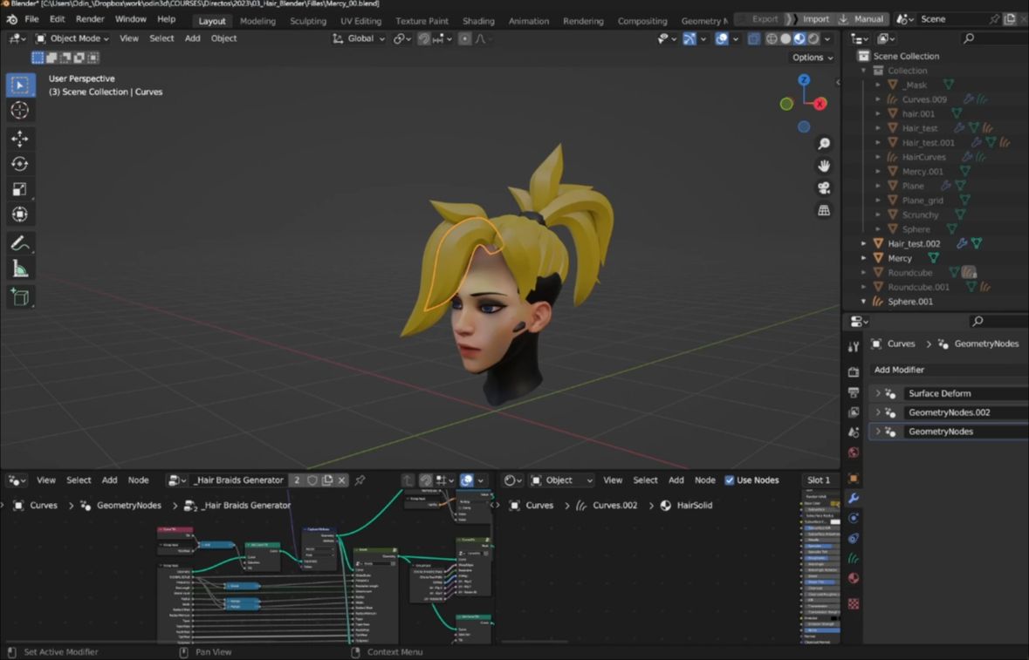Pin the _Hair Braids Generator node tree
Screen dimensions: 1029x660
pyautogui.click(x=360, y=480)
